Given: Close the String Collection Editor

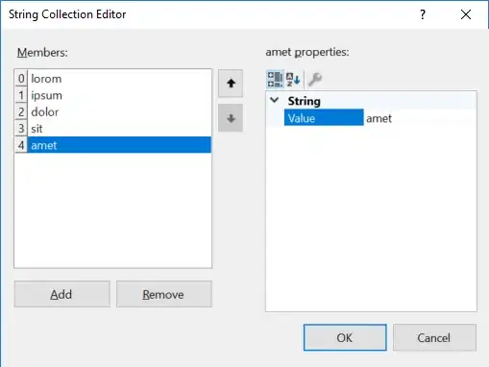Looking at the screenshot, I should coord(466,14).
